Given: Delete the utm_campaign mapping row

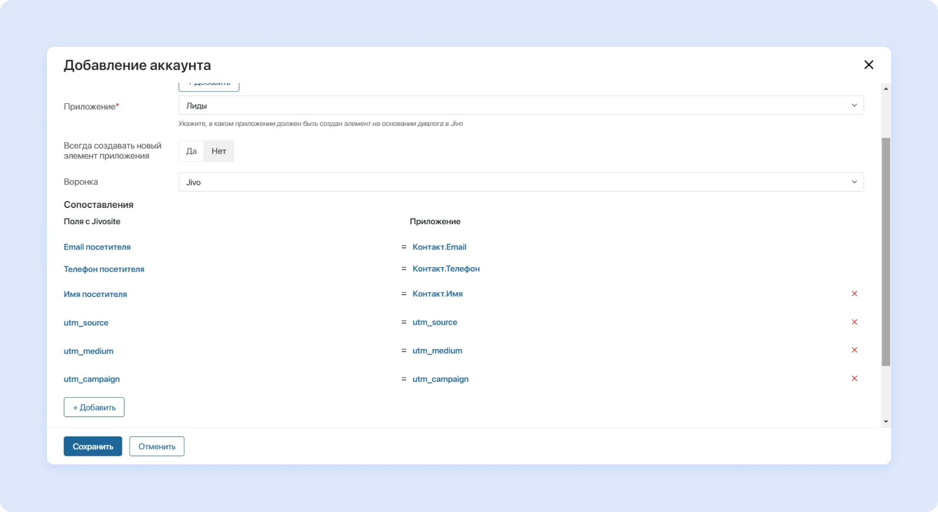Looking at the screenshot, I should point(854,378).
